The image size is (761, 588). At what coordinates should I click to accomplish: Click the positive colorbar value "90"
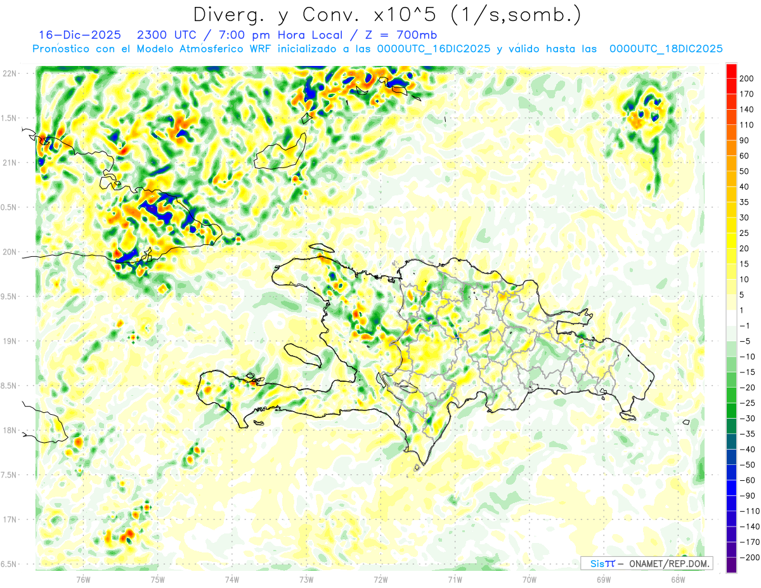point(745,140)
